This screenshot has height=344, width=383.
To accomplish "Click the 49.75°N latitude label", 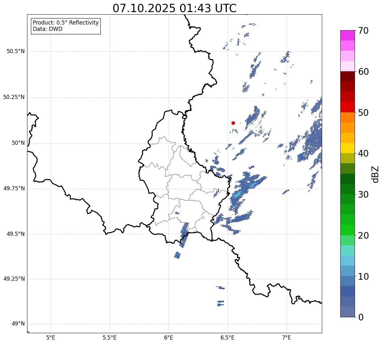I will click(x=14, y=188).
